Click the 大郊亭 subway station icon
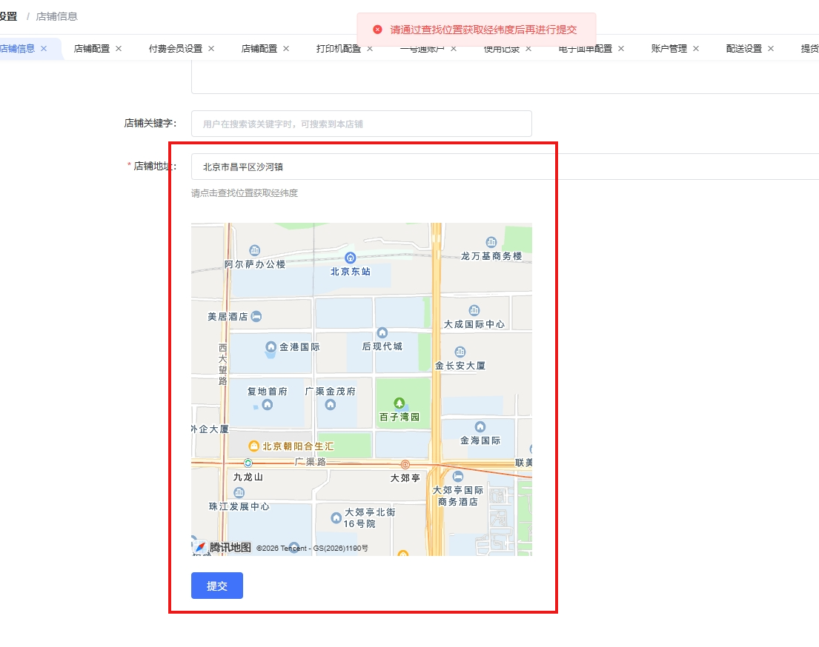This screenshot has height=647, width=819. point(405,464)
